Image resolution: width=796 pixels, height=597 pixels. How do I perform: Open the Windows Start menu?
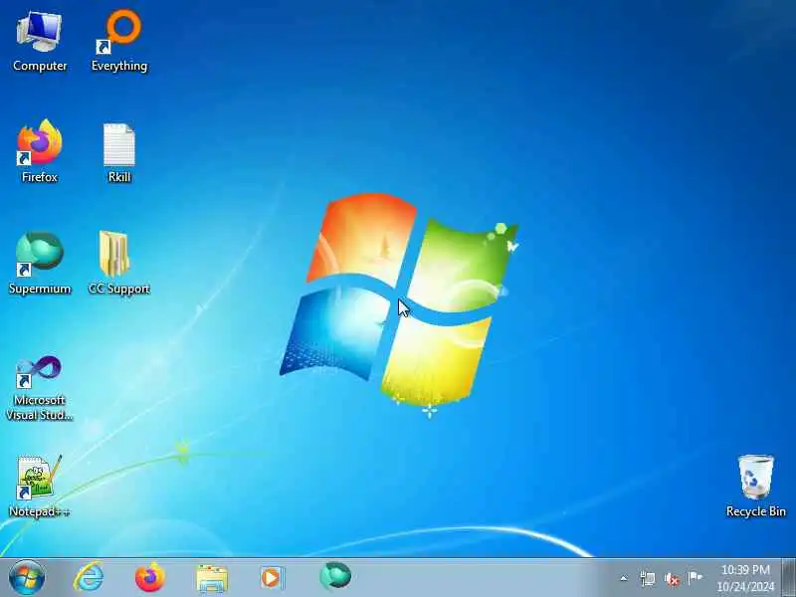27,578
